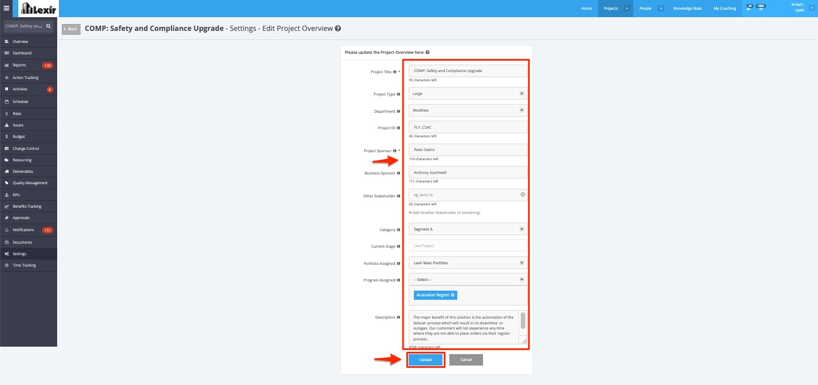818x385 pixels.
Task: Open Dashboard in the sidebar
Action: (29, 53)
